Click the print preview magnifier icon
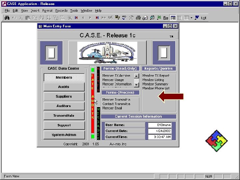The height and width of the screenshot is (180, 240). 152,18
